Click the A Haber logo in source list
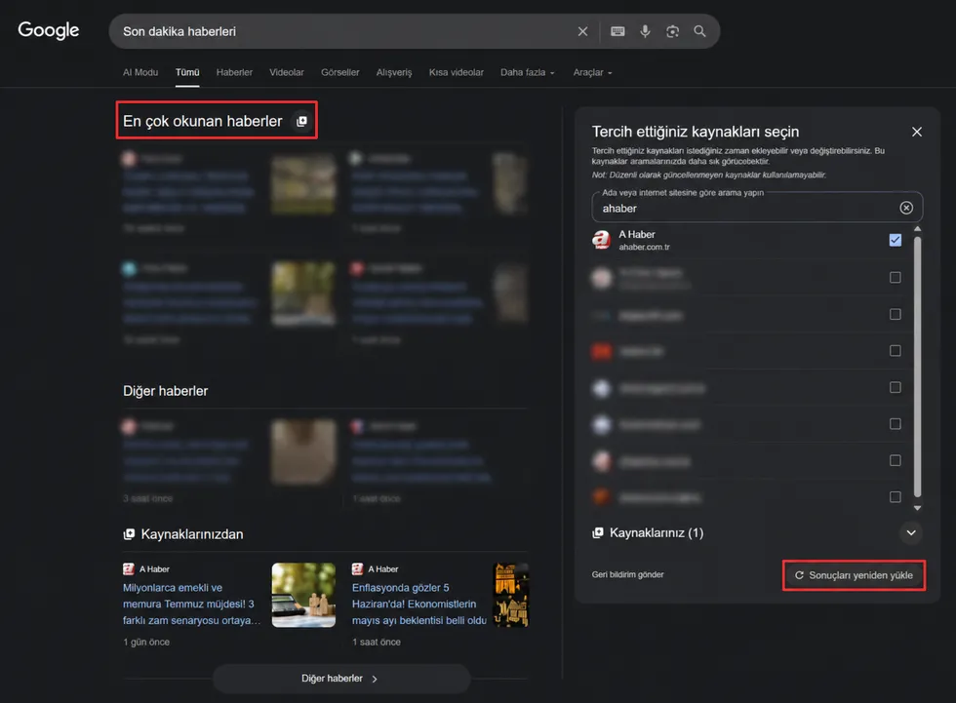956x703 pixels. coord(602,240)
